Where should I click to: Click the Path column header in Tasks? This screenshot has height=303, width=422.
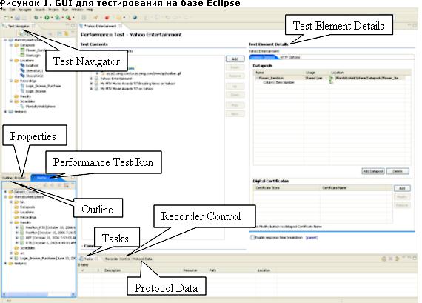pyautogui.click(x=212, y=270)
